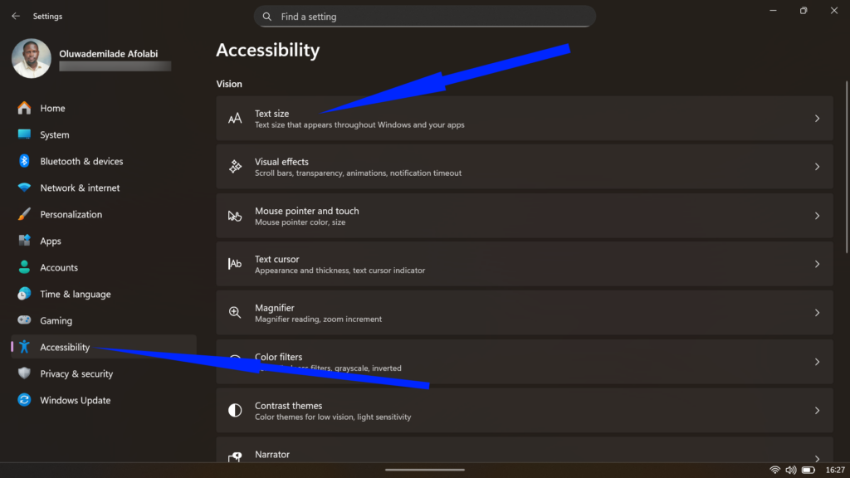Click the back arrow button

[x=15, y=15]
